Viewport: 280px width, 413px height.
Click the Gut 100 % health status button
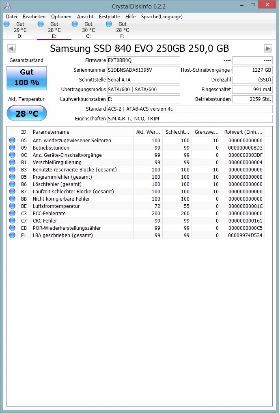tap(27, 78)
